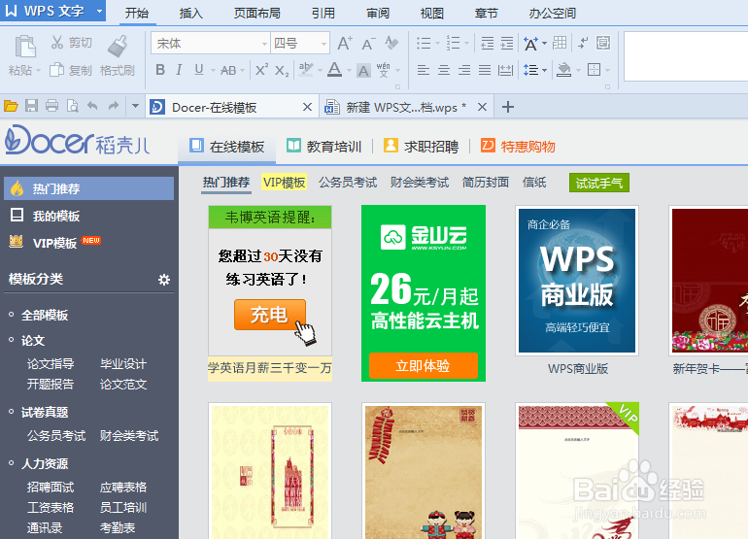Image resolution: width=748 pixels, height=539 pixels.
Task: Click the Copy (复制) icon
Action: (57, 70)
